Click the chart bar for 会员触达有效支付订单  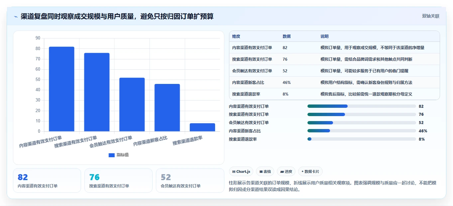click(x=132, y=104)
